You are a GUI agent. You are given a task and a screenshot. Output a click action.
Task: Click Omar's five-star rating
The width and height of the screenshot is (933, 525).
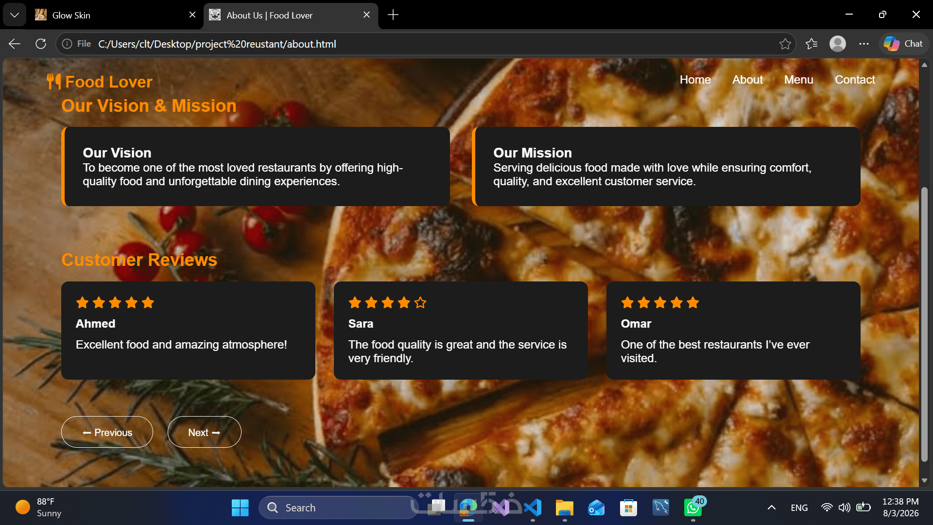pyautogui.click(x=660, y=303)
